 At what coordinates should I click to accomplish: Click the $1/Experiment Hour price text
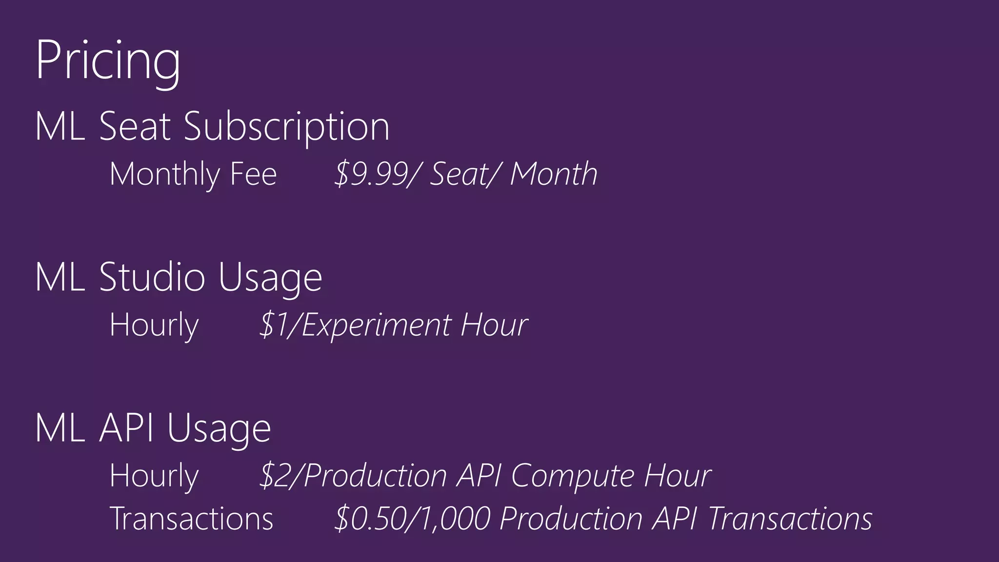point(393,325)
